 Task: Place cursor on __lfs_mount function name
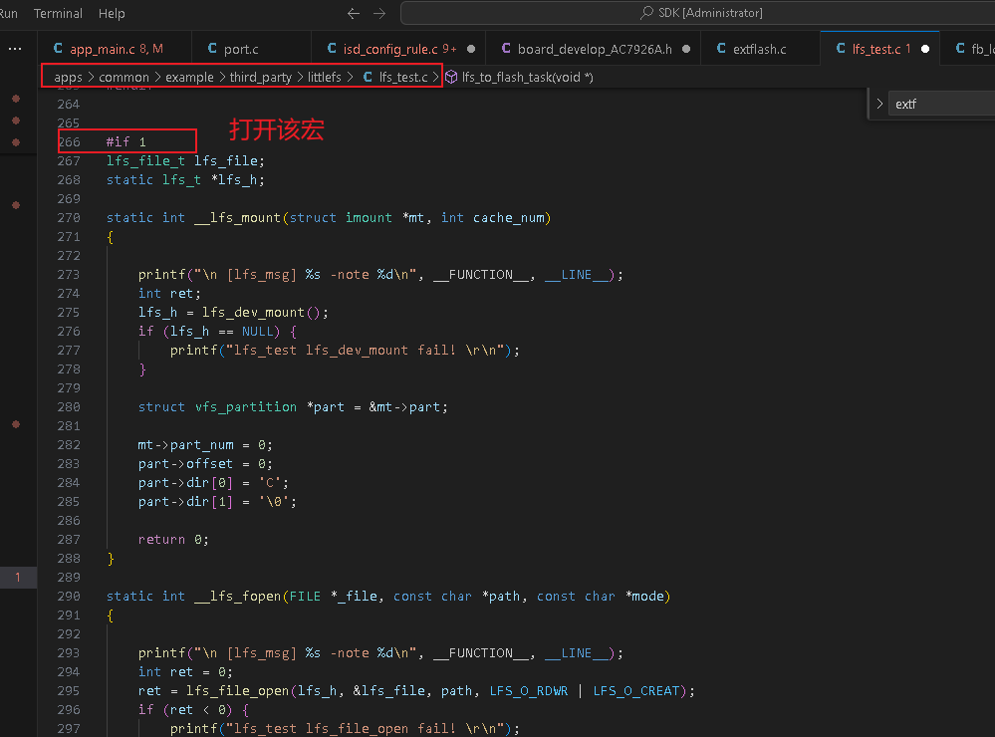point(237,218)
